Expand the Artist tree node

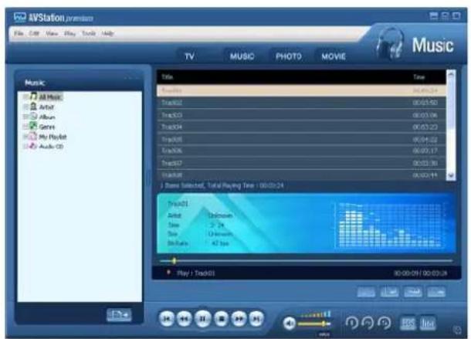[x=25, y=107]
